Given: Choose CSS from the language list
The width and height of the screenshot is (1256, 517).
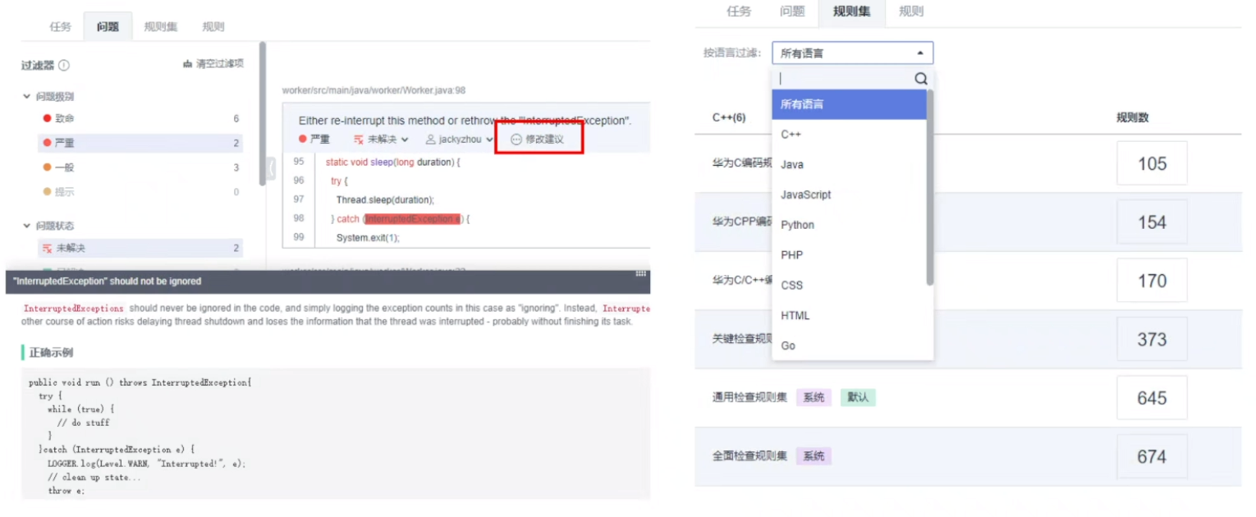Looking at the screenshot, I should point(849,286).
